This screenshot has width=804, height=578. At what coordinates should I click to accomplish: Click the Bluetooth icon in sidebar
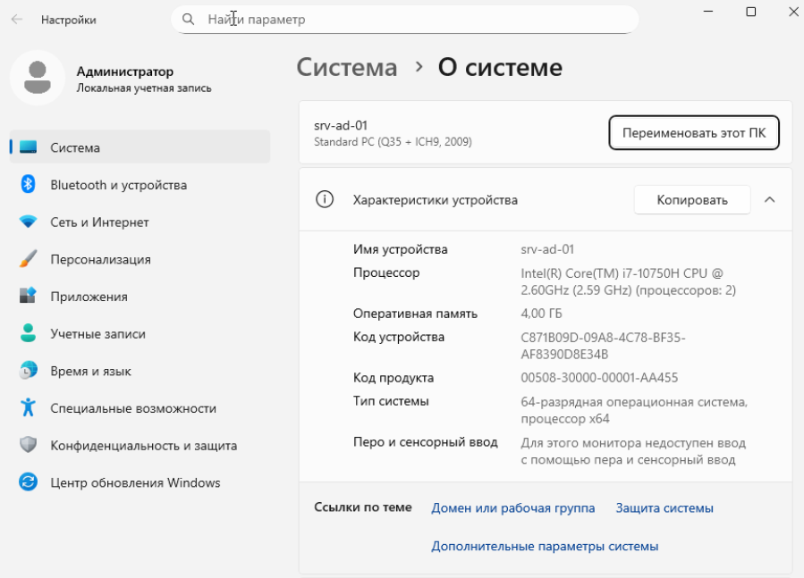click(29, 184)
